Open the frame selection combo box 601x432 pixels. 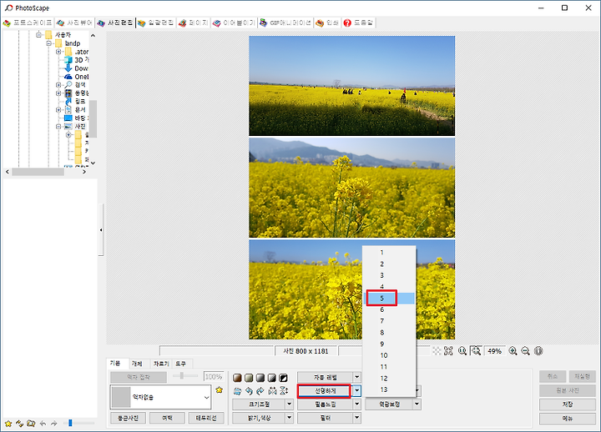[160, 397]
